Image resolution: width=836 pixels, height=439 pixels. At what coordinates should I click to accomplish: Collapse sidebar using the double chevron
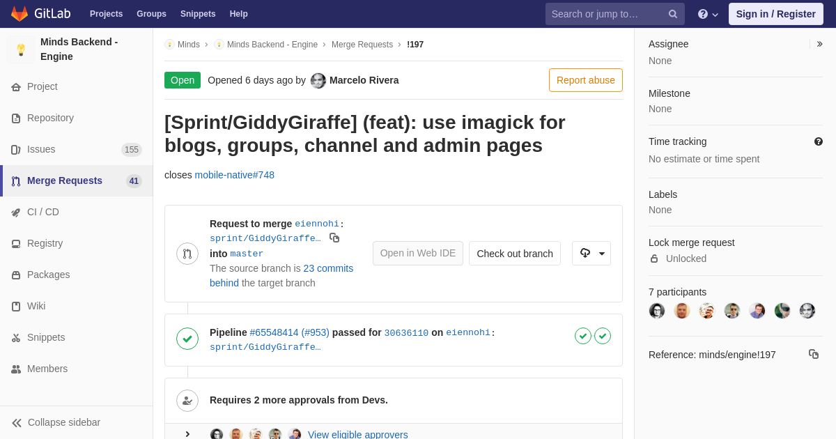pyautogui.click(x=17, y=423)
